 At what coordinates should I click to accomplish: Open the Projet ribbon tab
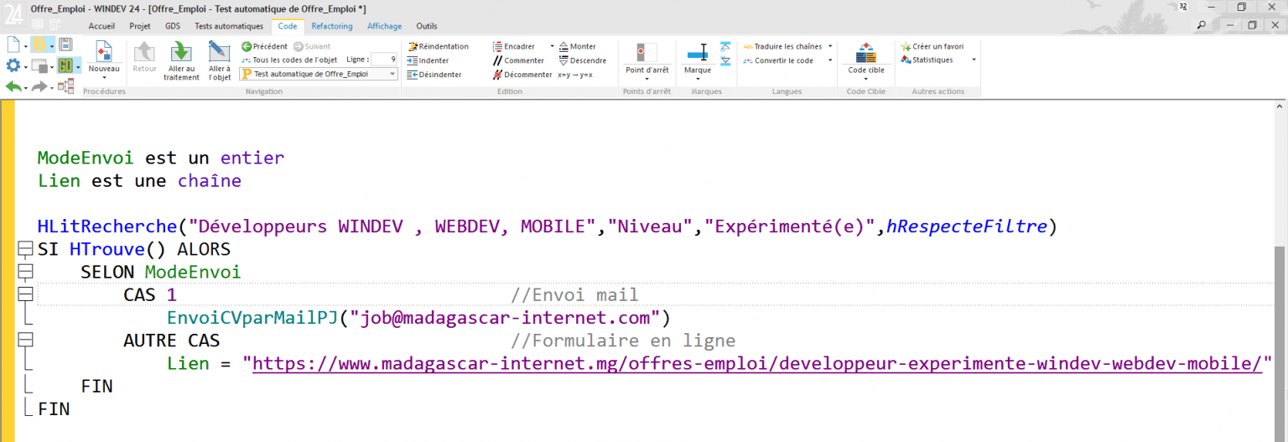point(139,26)
